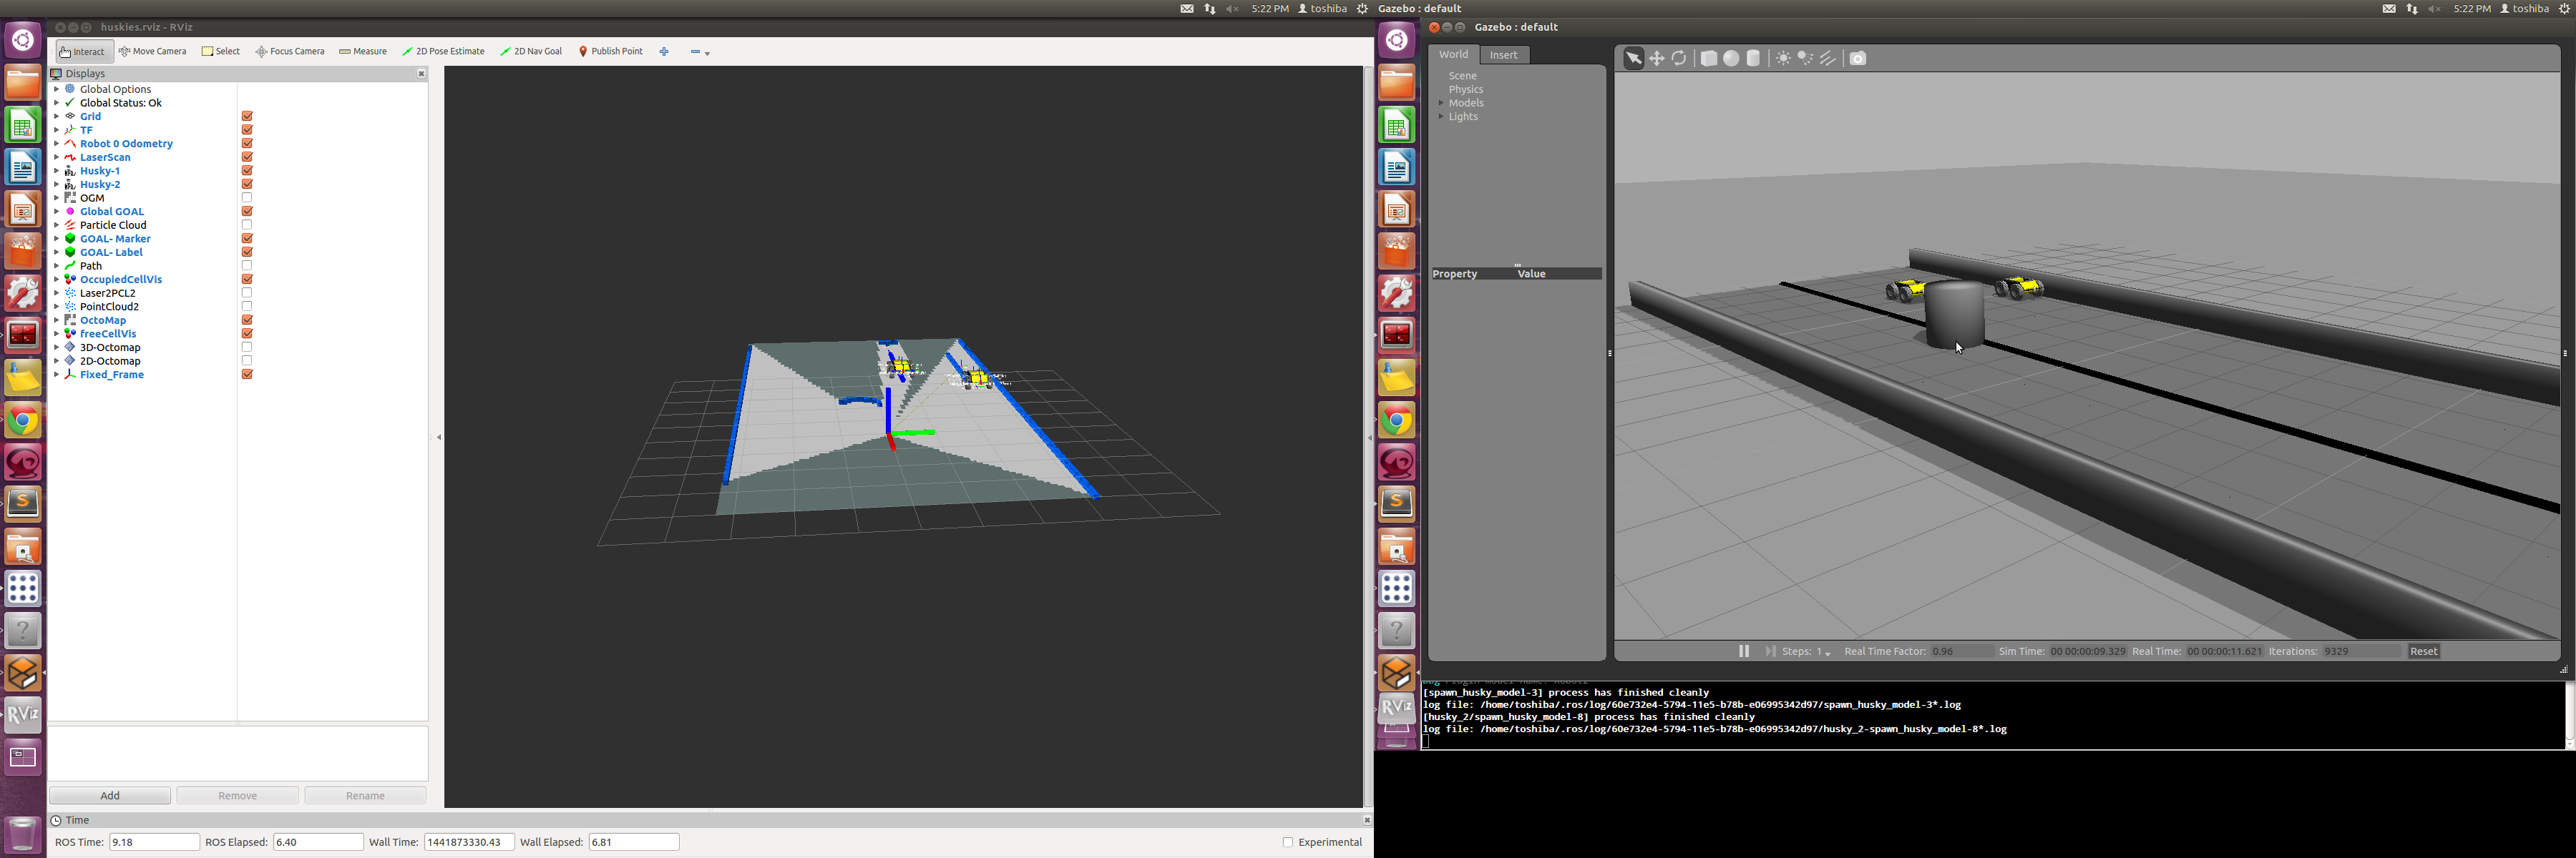Activate Focus Camera tool in RViz
Screen dimensions: 2576x858
pos(290,51)
